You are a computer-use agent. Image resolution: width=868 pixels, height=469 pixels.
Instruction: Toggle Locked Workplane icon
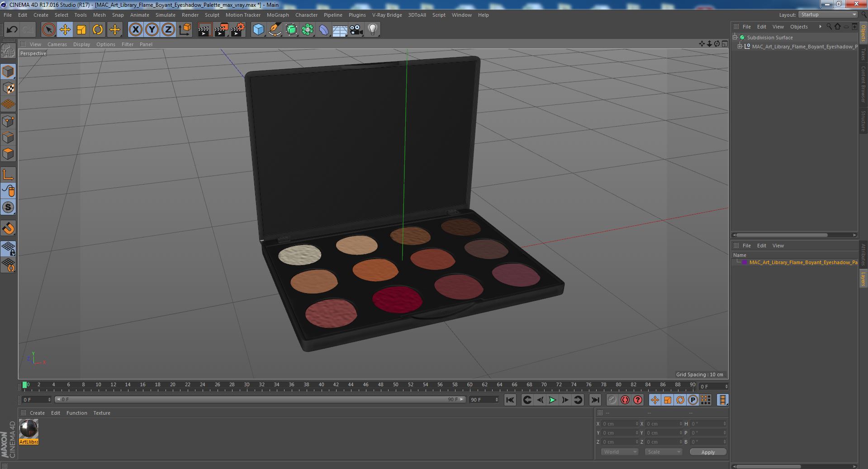point(8,248)
